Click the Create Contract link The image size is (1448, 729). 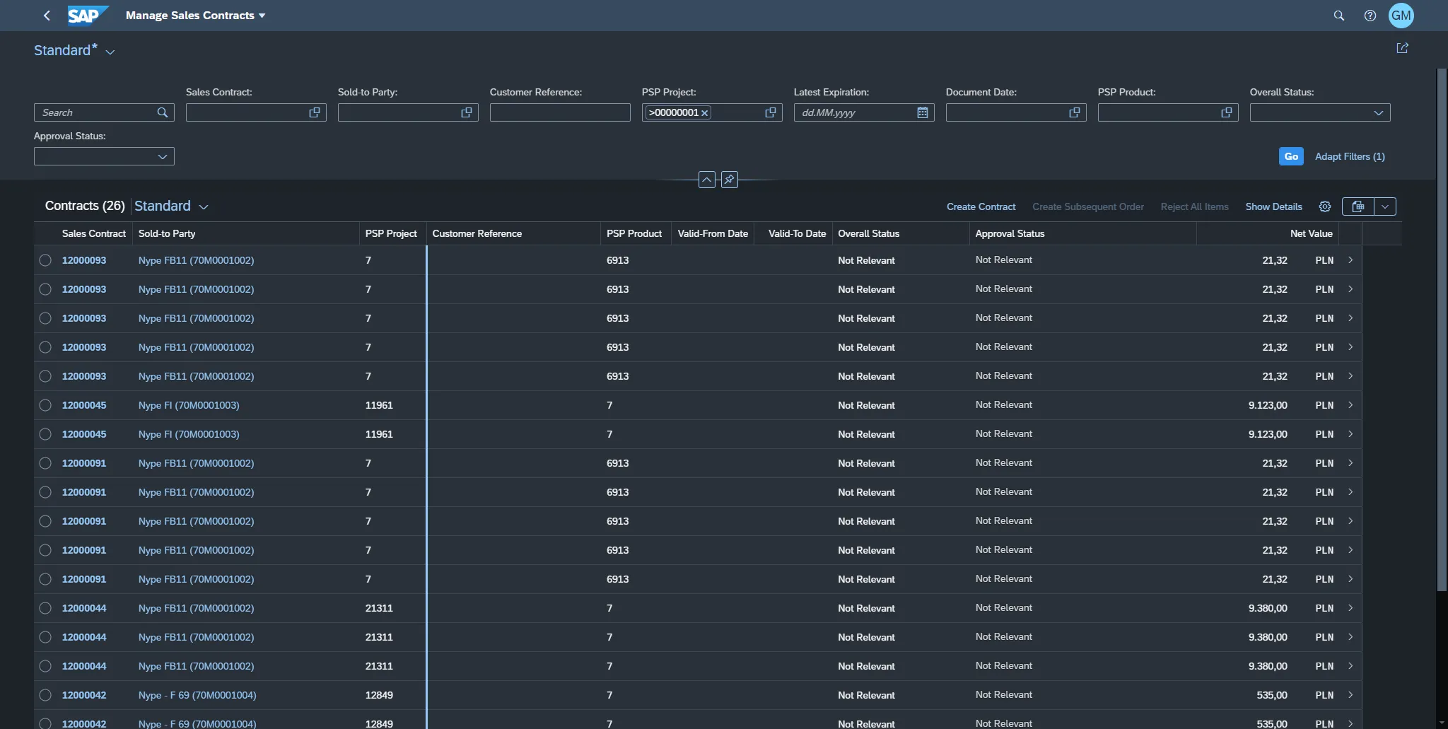point(981,206)
